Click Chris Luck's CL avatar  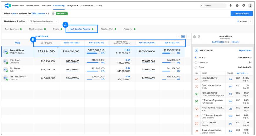[6, 61]
